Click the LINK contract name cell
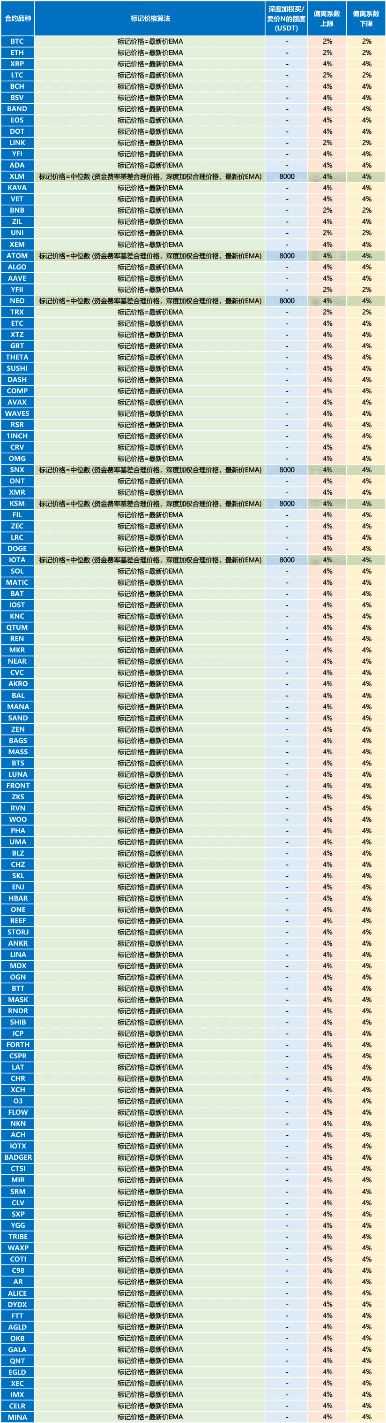Screen dimensions: 386x1423 pyautogui.click(x=17, y=143)
